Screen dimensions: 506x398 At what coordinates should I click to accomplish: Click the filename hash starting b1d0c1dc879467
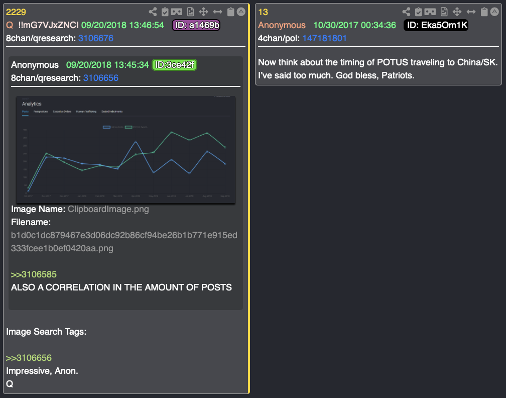click(x=124, y=242)
